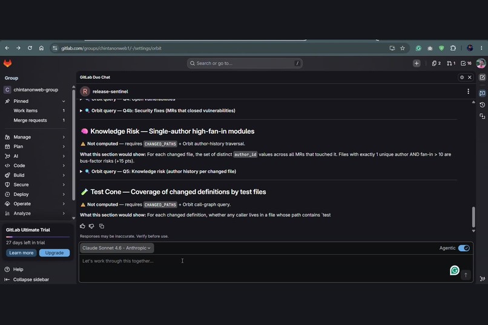
Task: Reload the page via refresh icon
Action: [30, 48]
